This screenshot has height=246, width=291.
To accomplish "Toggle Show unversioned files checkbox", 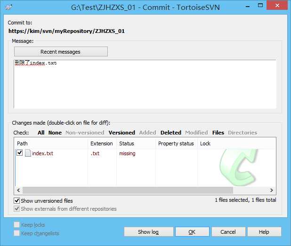I will pyautogui.click(x=16, y=200).
